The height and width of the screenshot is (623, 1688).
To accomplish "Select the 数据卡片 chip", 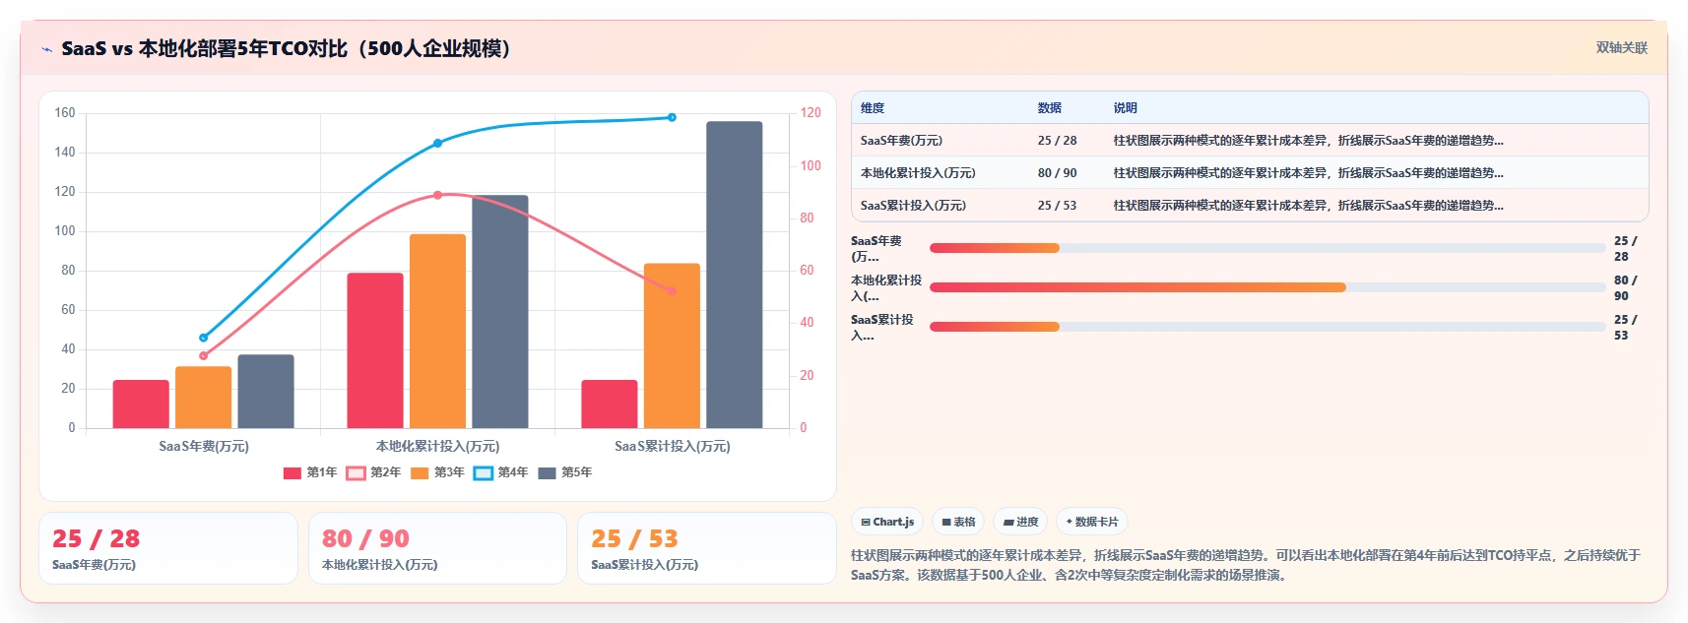I will (x=1092, y=522).
